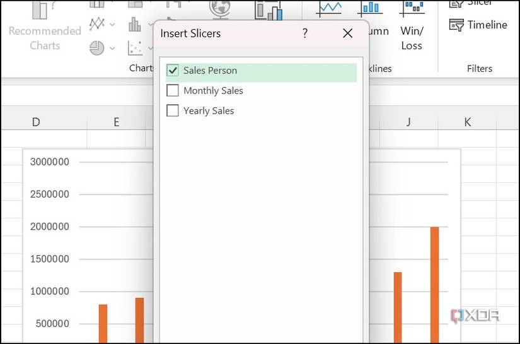
Task: Select the orange bar just below 1500000
Action: point(398,307)
